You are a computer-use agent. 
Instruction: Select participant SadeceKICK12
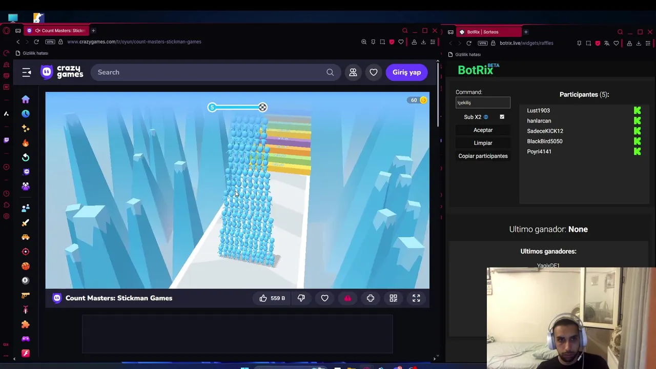pyautogui.click(x=545, y=131)
